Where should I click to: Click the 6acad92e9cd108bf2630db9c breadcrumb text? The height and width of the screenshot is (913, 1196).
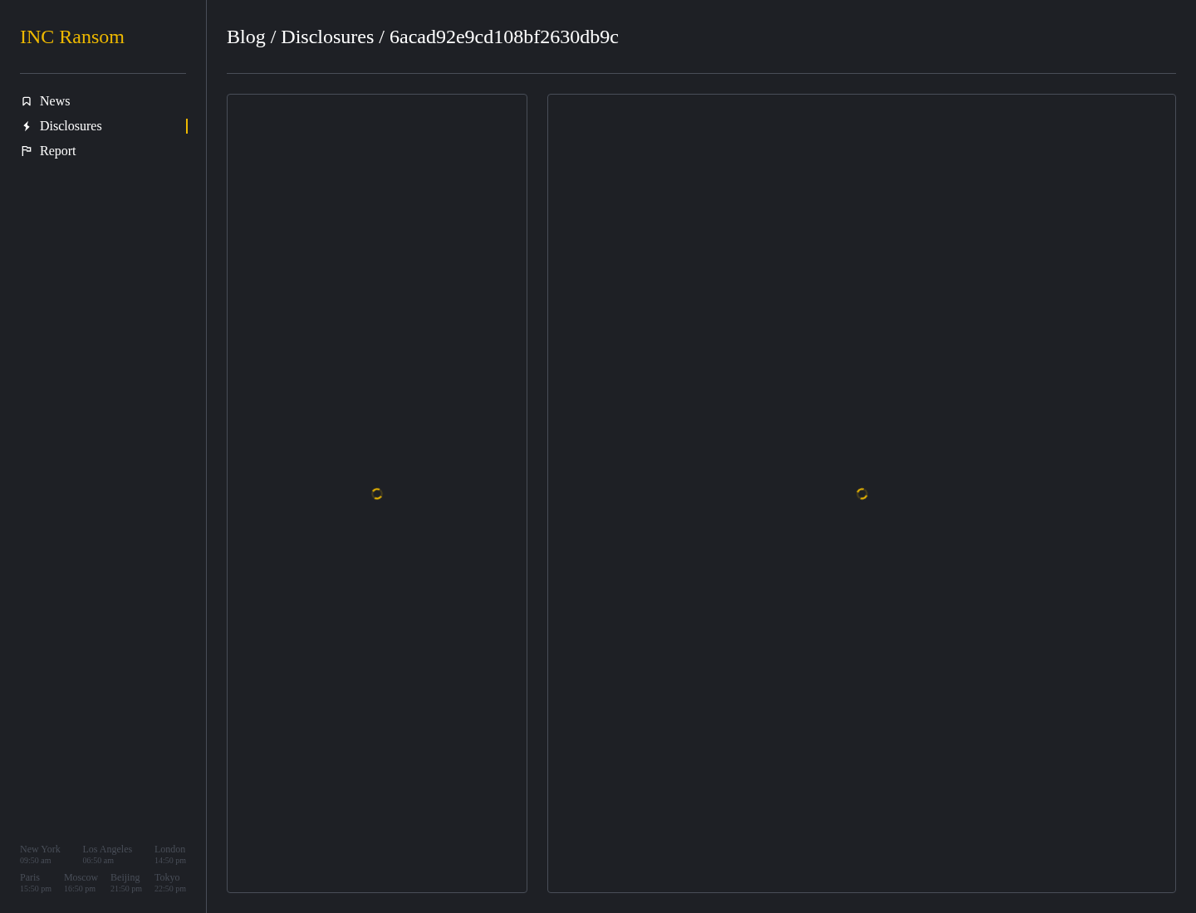pyautogui.click(x=504, y=37)
